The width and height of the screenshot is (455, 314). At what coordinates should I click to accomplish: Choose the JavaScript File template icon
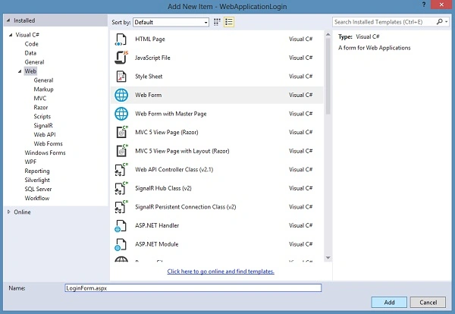[x=121, y=58]
